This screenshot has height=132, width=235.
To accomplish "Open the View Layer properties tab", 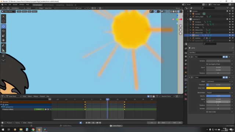I will [186, 60].
